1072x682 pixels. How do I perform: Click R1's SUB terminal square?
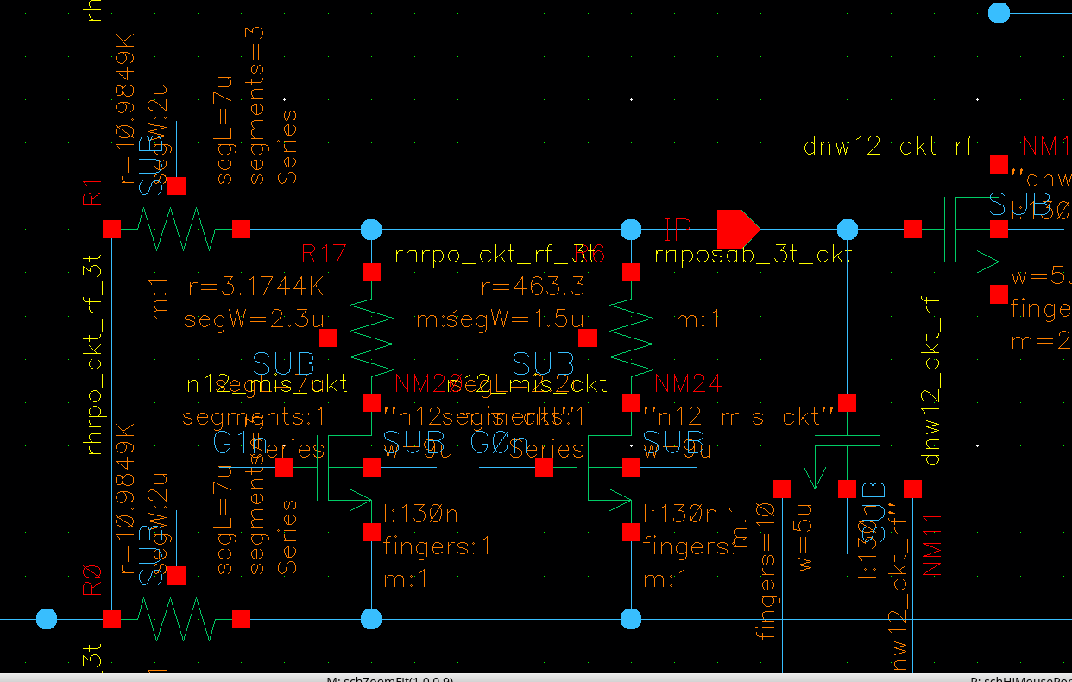[176, 186]
